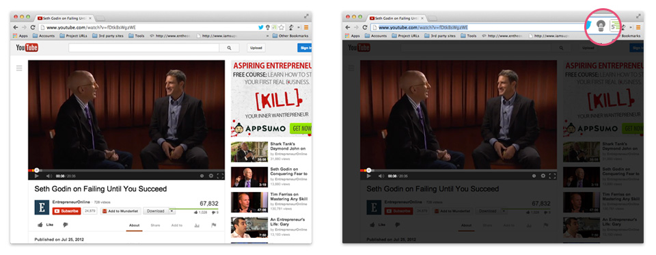Switch to the Share tab in the left window

[155, 226]
